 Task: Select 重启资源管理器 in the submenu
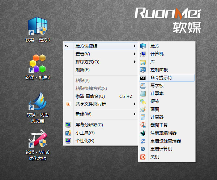coord(167,141)
